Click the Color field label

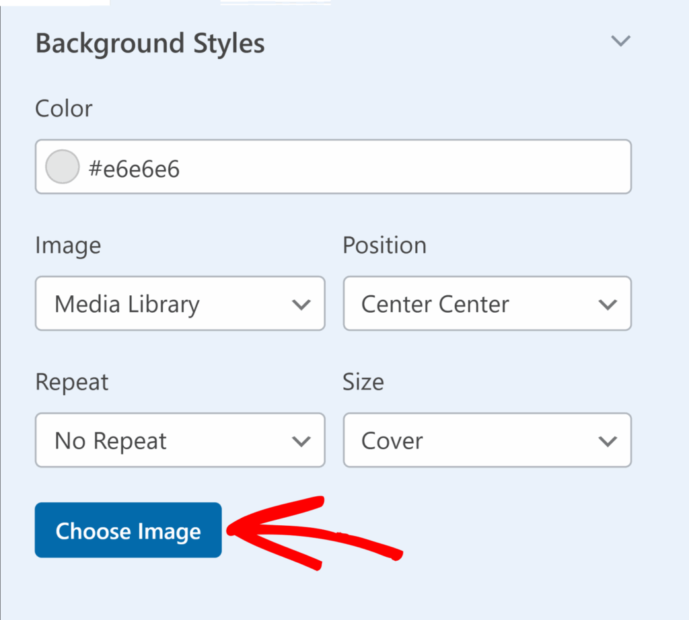pos(64,108)
